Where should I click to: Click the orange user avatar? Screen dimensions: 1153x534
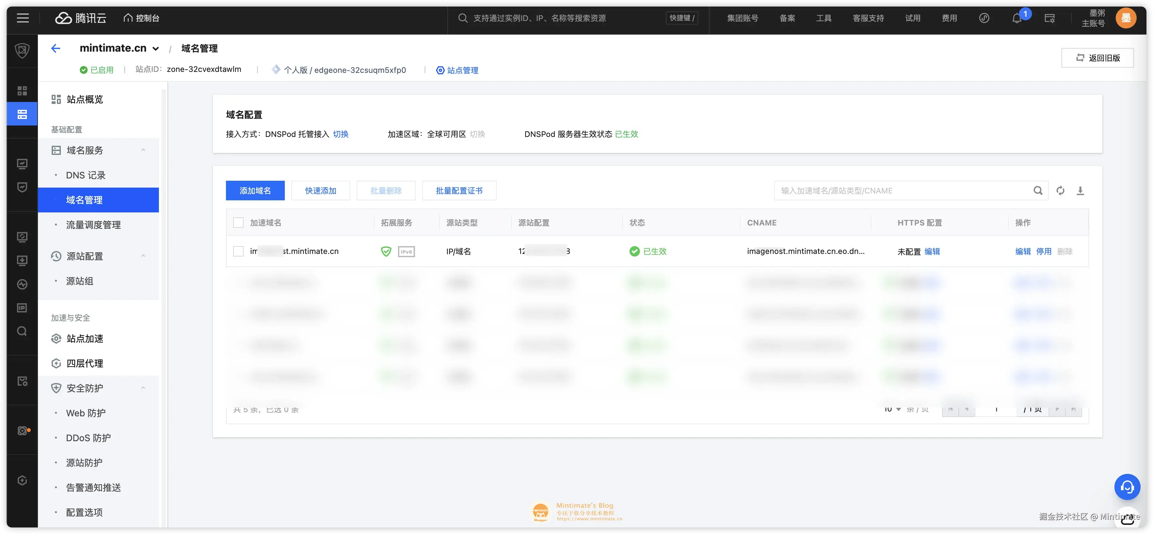click(1126, 18)
